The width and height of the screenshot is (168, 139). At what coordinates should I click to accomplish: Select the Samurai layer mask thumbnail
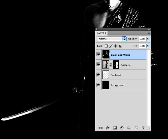(x=116, y=65)
